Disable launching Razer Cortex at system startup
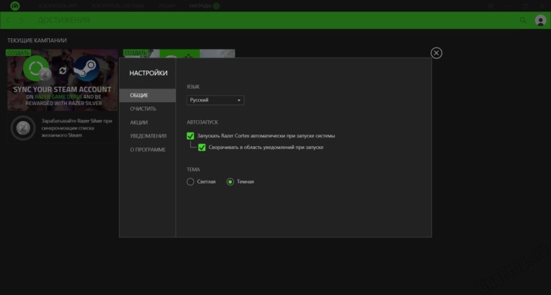The width and height of the screenshot is (551, 295). 190,136
